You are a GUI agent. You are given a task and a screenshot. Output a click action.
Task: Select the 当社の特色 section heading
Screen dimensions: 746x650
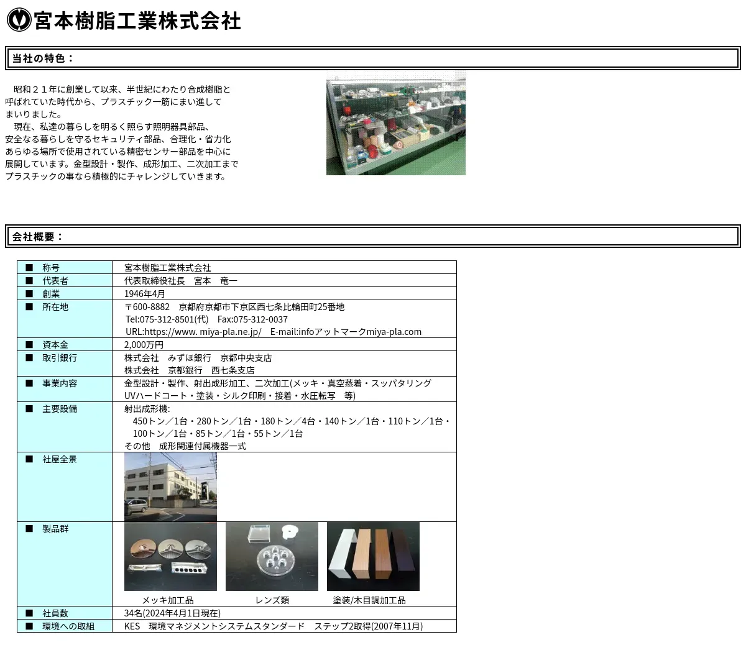point(43,58)
